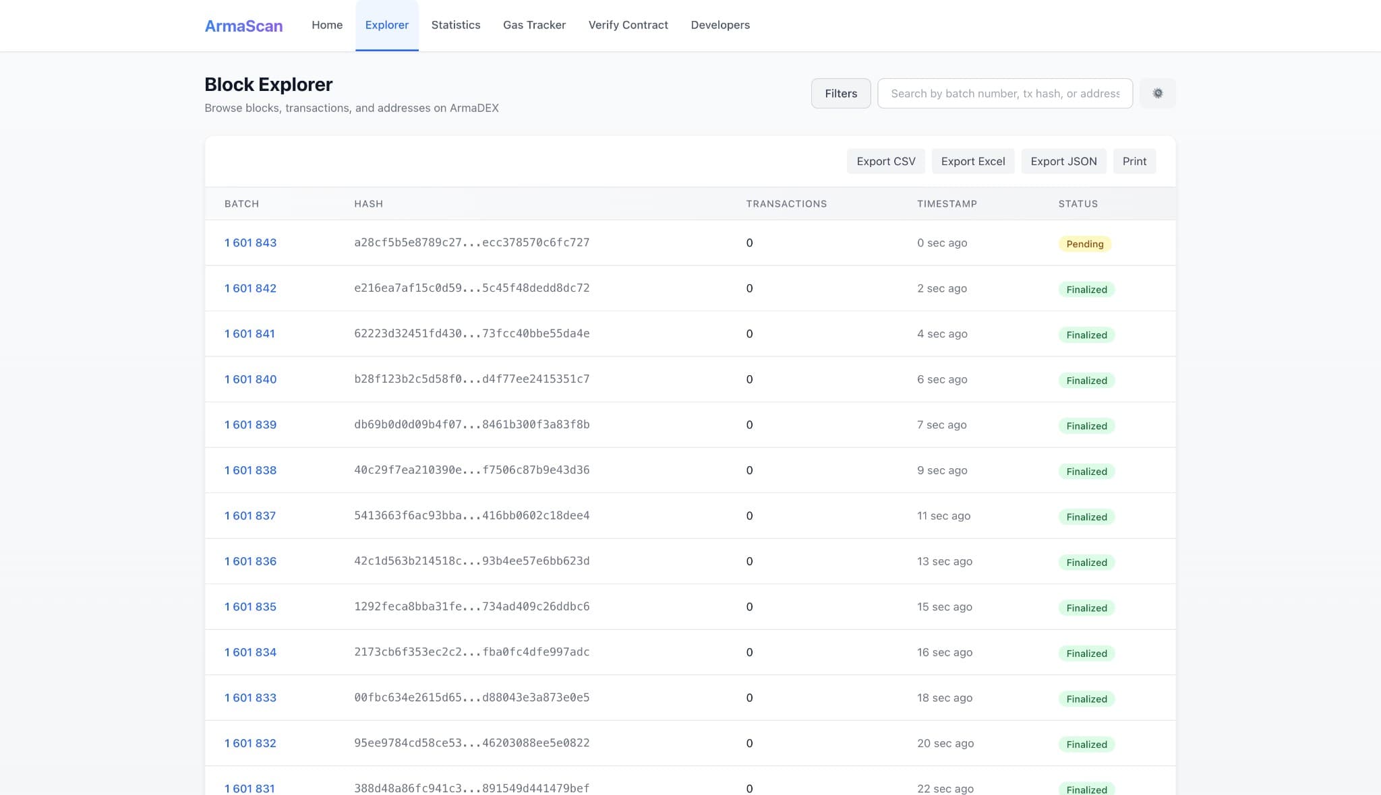Export the block list as JSON
Image resolution: width=1381 pixels, height=795 pixels.
point(1063,161)
